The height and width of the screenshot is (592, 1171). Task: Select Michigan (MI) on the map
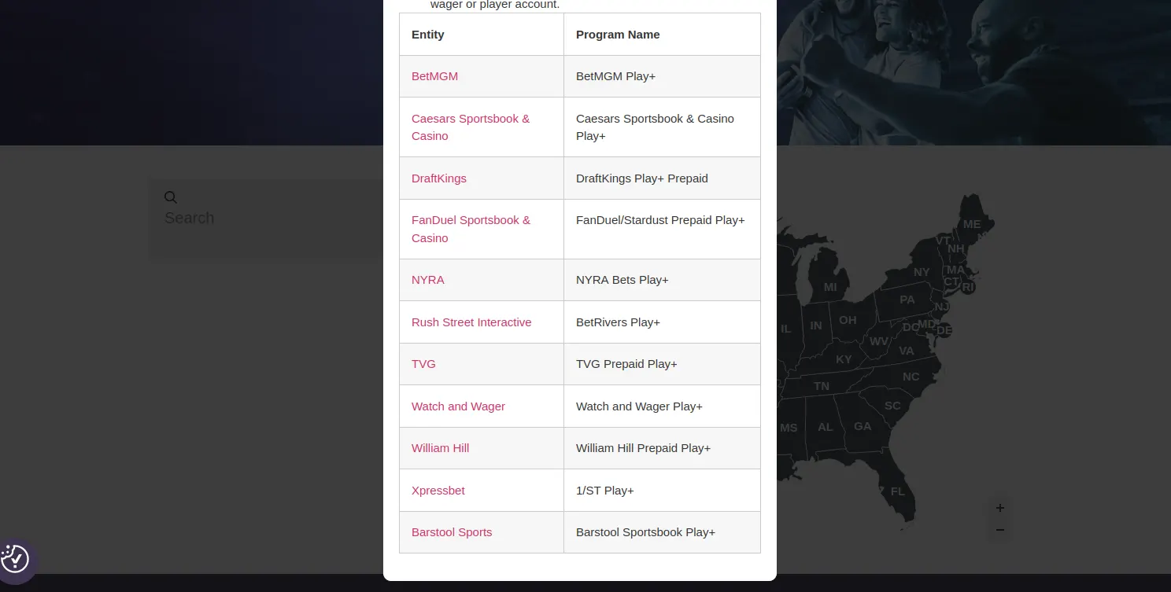[830, 287]
